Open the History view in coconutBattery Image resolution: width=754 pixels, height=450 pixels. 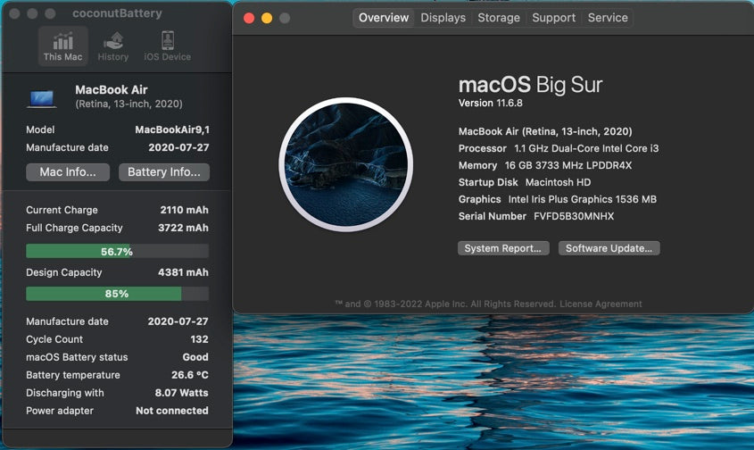point(113,46)
